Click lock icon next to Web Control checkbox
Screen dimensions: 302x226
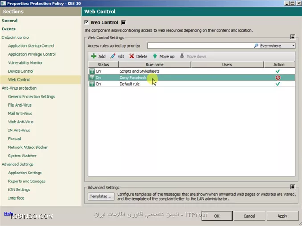[123, 22]
